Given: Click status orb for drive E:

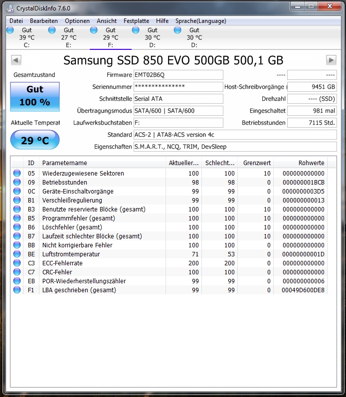Looking at the screenshot, I should 52,30.
